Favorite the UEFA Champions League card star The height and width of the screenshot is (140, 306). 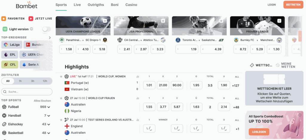click(105, 21)
